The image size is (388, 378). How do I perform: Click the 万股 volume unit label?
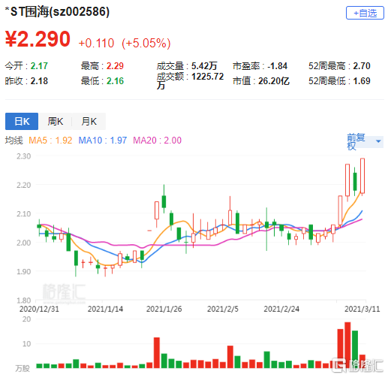[x=23, y=368]
